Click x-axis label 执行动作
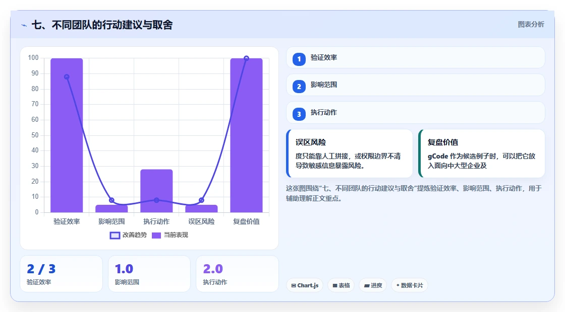Viewport: 565px width, 312px height. [156, 221]
